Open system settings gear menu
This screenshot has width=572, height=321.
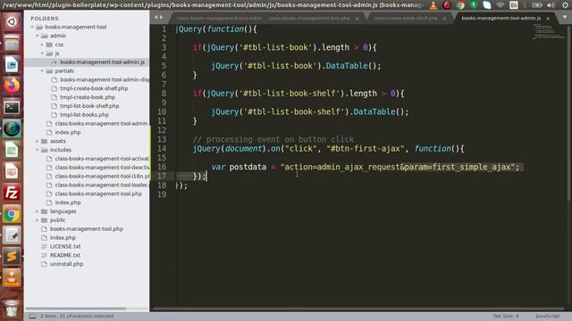click(565, 5)
